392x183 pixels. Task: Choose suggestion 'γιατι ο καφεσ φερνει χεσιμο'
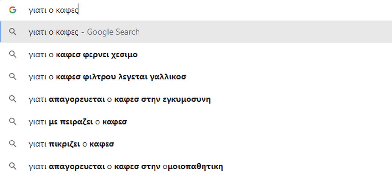(83, 55)
